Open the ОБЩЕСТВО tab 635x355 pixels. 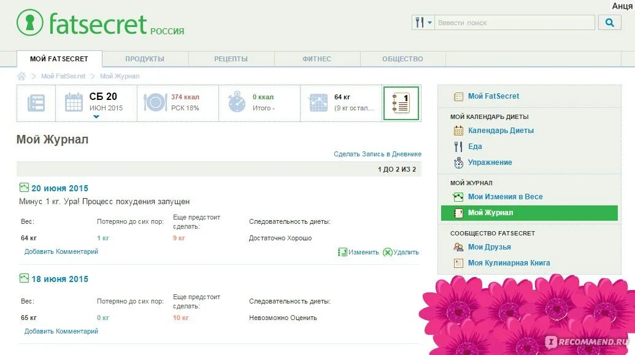point(402,59)
